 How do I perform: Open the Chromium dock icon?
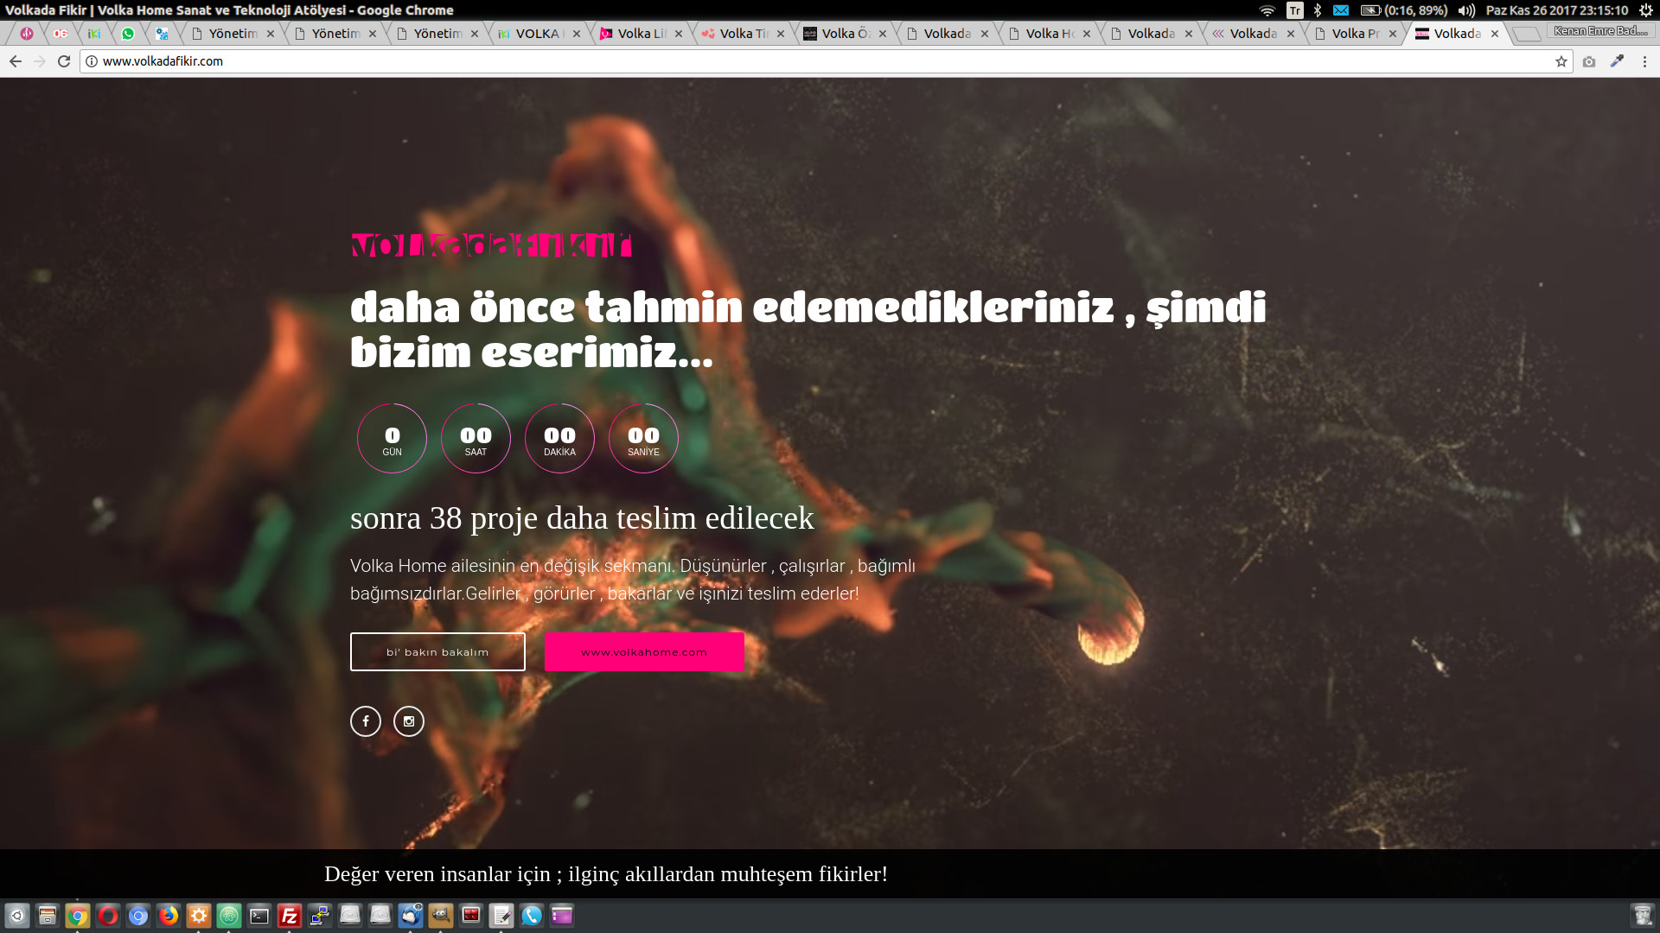point(138,916)
